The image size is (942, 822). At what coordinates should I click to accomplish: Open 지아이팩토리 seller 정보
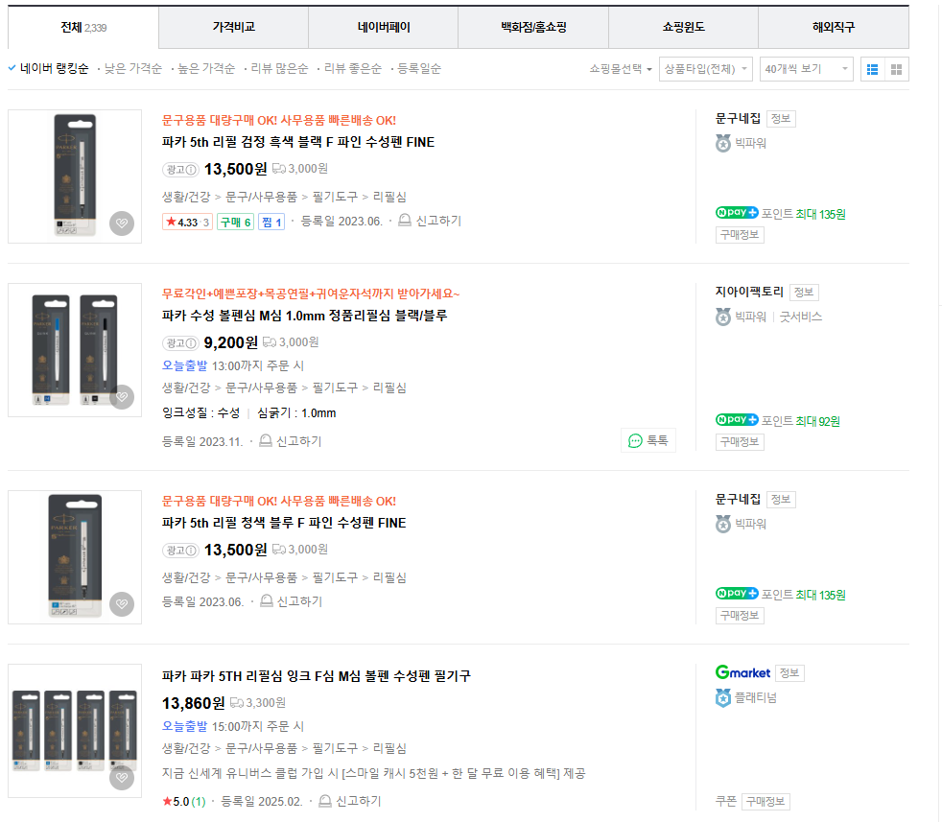[804, 293]
